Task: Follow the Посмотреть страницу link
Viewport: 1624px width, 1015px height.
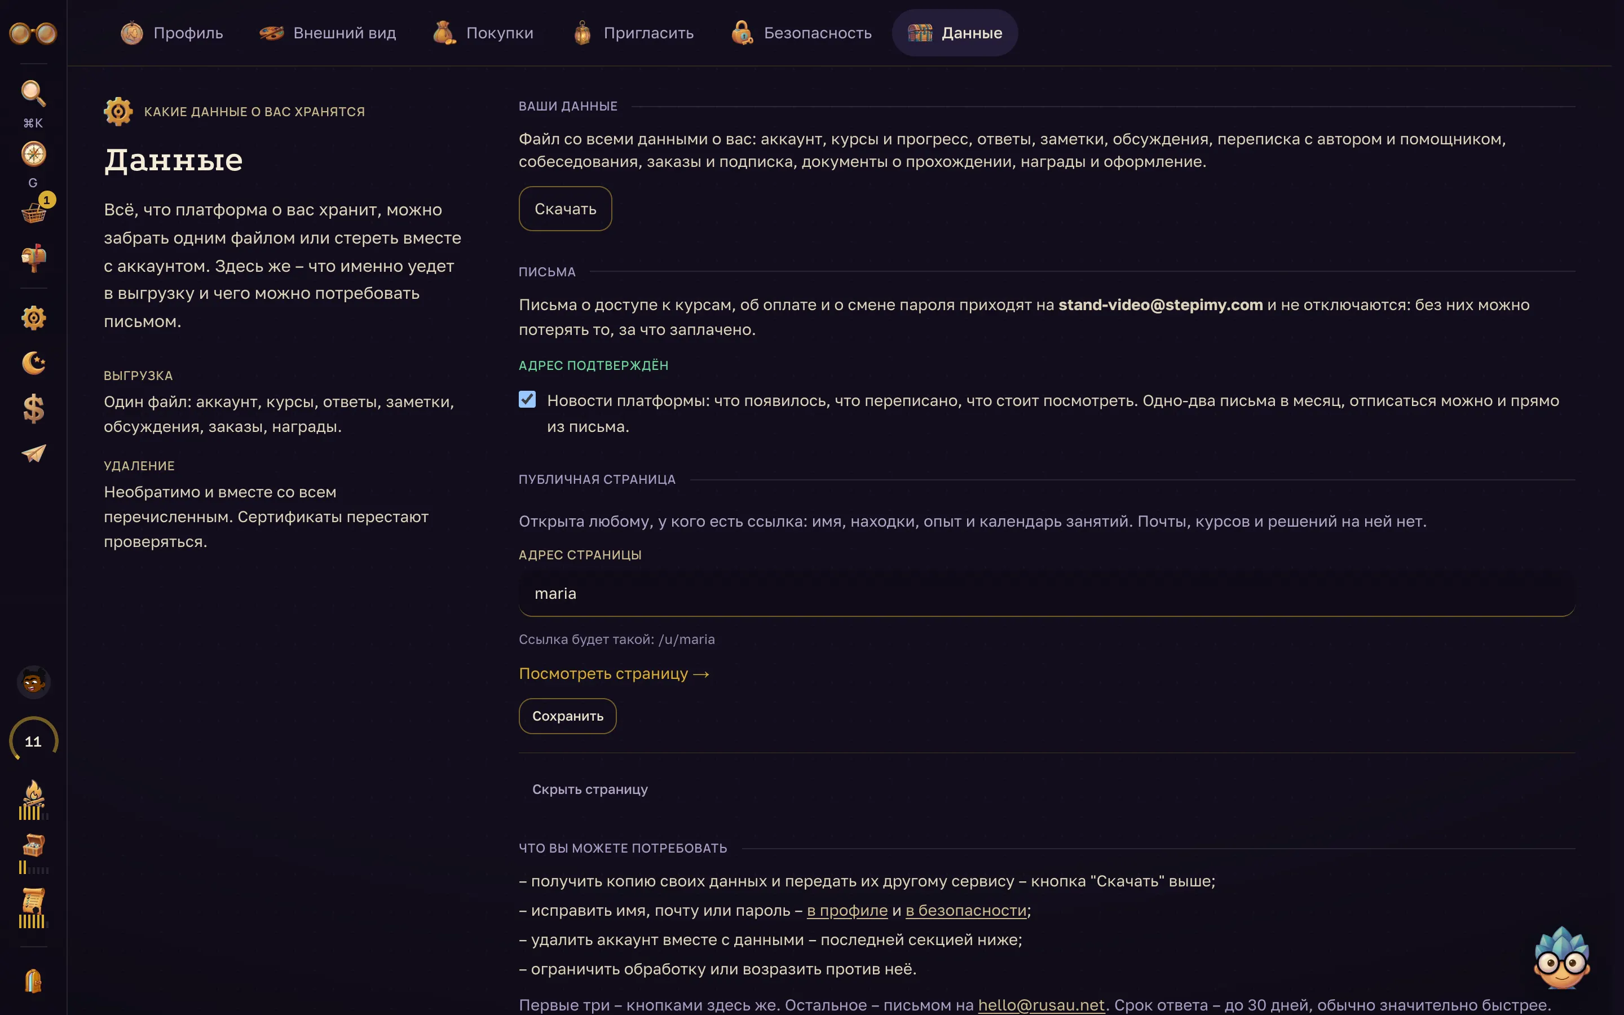Action: pyautogui.click(x=614, y=673)
